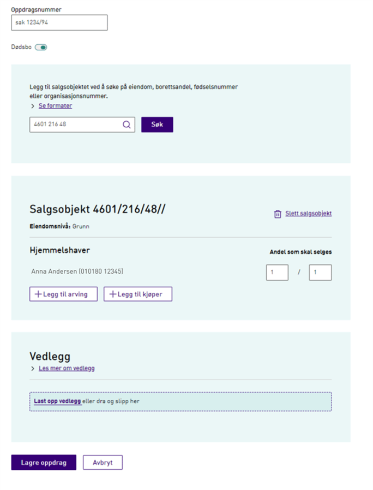Expand the Se formater chevron
This screenshot has width=373, height=490.
(32, 107)
